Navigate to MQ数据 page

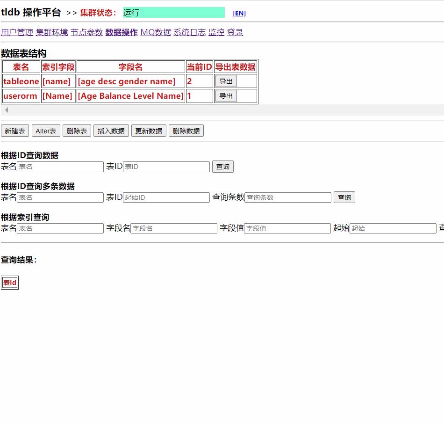[155, 32]
